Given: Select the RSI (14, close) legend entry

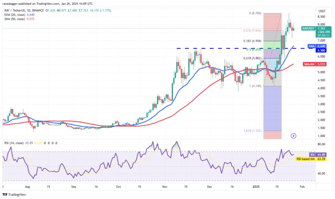Looking at the screenshot, I should click(x=14, y=143).
